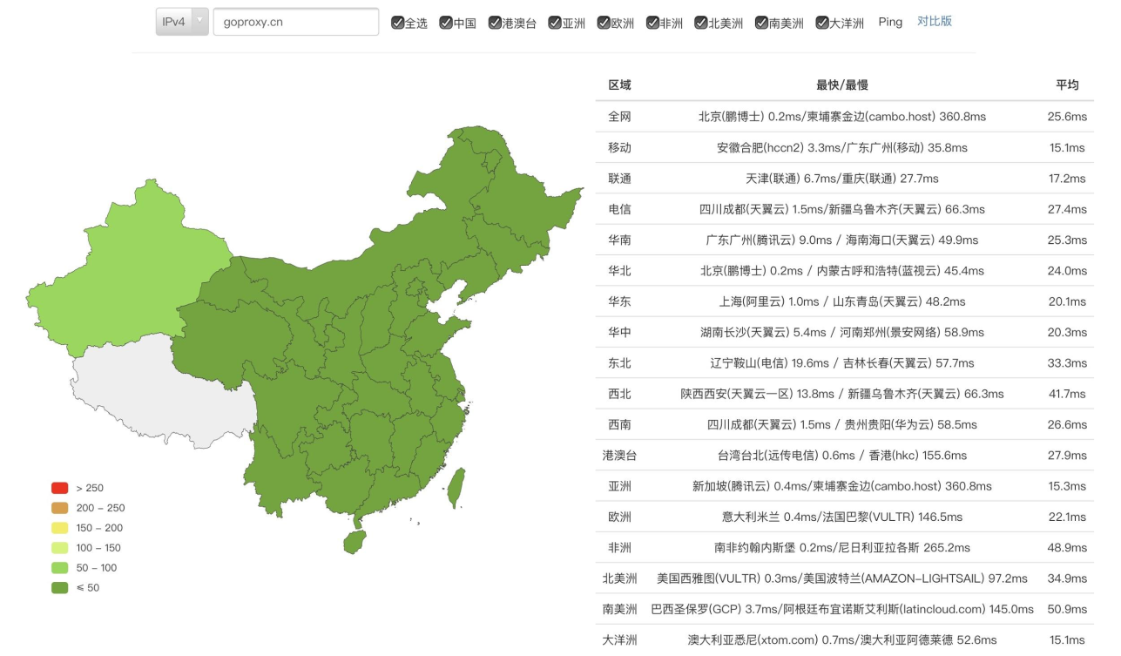This screenshot has width=1121, height=656.
Task: Click the dark green ≤ 50 legend swatch
Action: 59,588
